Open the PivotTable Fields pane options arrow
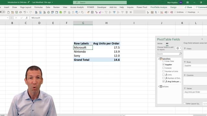 pos(202,39)
